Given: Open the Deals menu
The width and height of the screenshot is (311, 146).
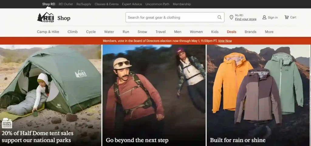Looking at the screenshot, I should (x=231, y=32).
